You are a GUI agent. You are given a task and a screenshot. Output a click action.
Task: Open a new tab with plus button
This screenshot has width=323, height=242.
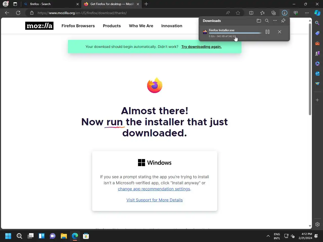146,4
